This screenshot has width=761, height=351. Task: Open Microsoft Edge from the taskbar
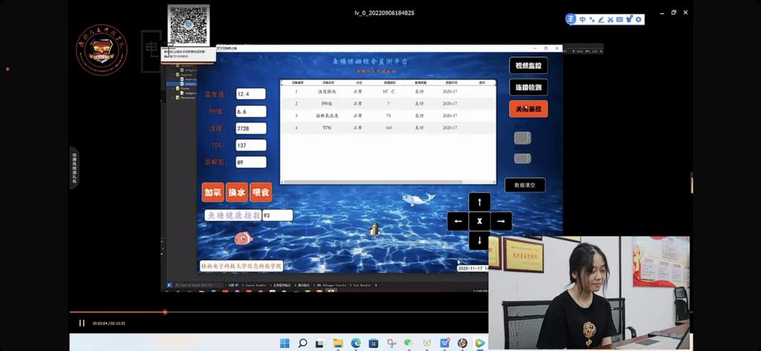(355, 343)
